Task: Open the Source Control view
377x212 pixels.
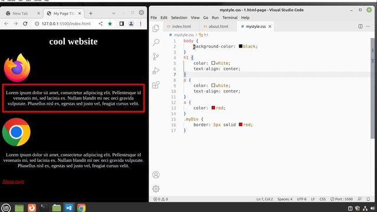Action: (x=156, y=57)
